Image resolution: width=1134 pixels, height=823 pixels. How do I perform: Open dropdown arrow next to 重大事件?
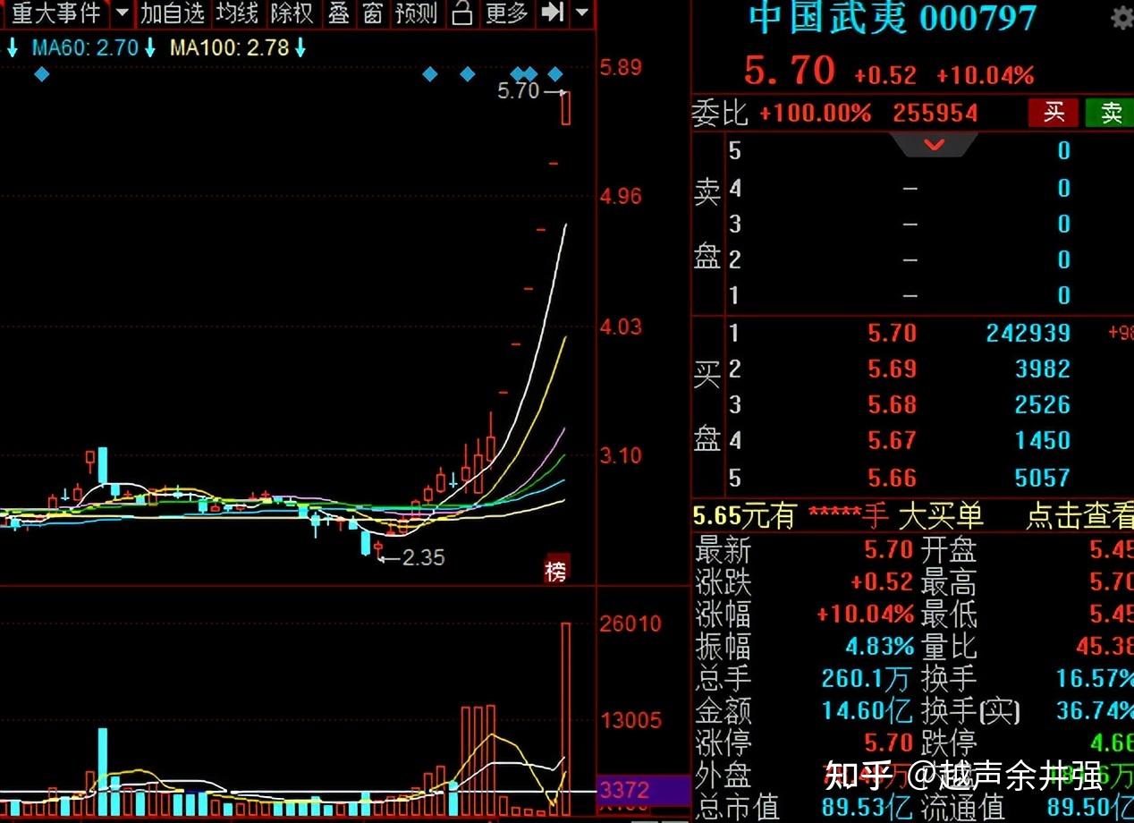pos(122,13)
